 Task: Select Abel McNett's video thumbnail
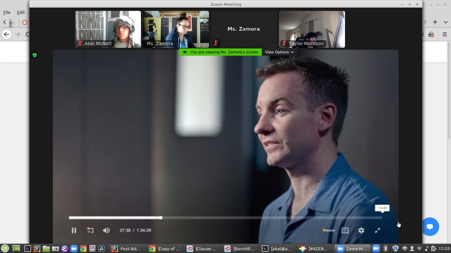[x=108, y=29]
